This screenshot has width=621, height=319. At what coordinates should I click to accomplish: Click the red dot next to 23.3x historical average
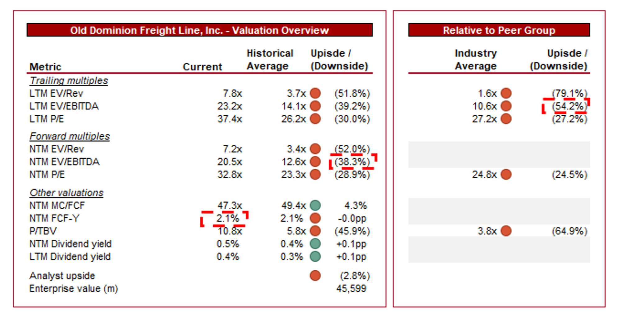click(x=315, y=174)
